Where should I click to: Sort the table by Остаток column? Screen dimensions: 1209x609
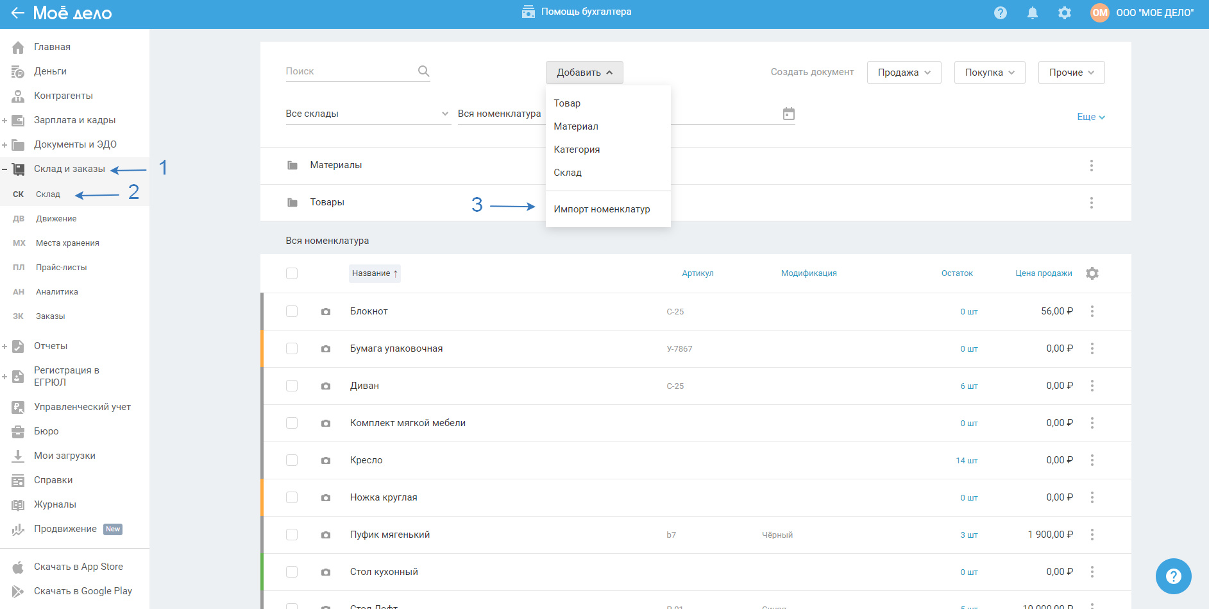pos(956,273)
